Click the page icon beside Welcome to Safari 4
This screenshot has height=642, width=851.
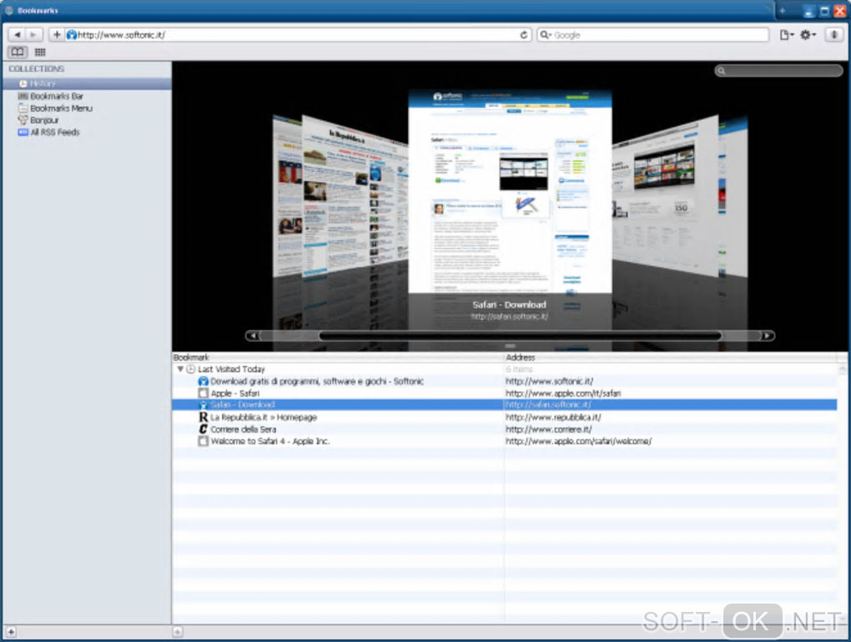point(203,441)
